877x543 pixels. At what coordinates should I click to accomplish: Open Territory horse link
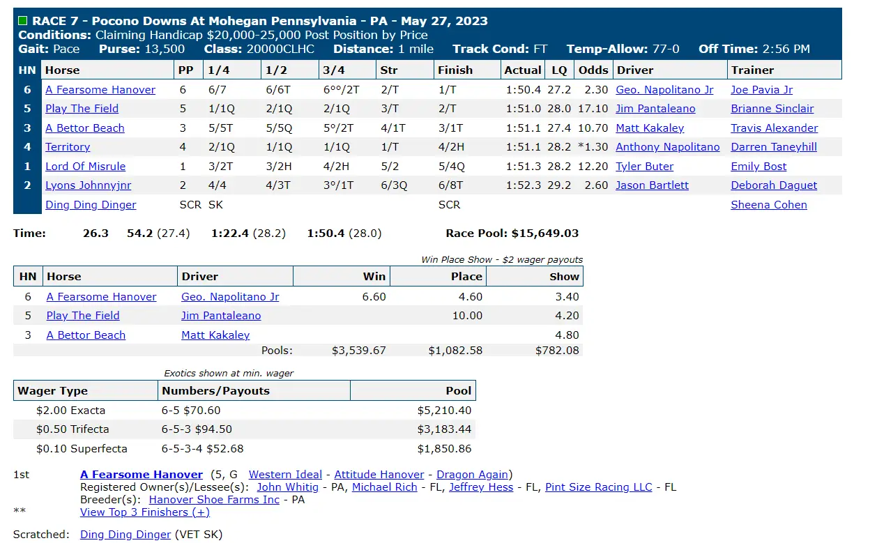coord(68,147)
